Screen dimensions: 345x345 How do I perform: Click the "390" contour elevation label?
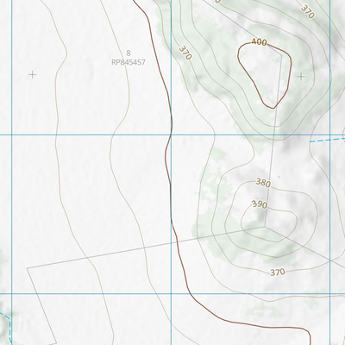coord(260,204)
